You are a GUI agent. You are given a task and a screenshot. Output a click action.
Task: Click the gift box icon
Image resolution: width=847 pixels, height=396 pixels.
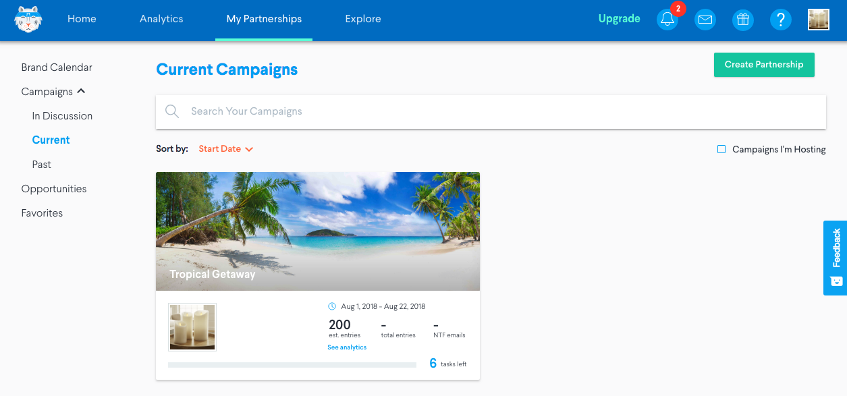tap(743, 20)
